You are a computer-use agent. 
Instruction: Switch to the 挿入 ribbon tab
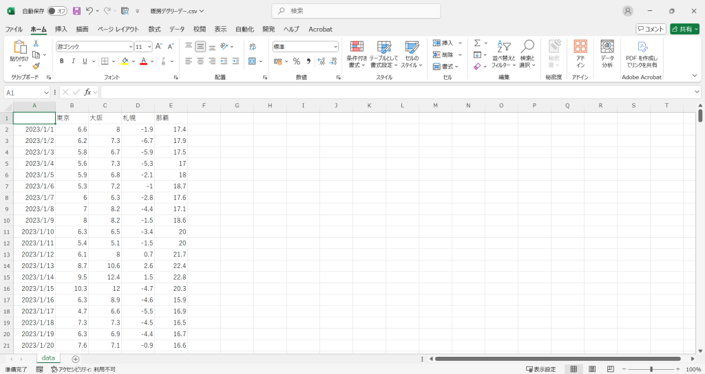pos(61,30)
